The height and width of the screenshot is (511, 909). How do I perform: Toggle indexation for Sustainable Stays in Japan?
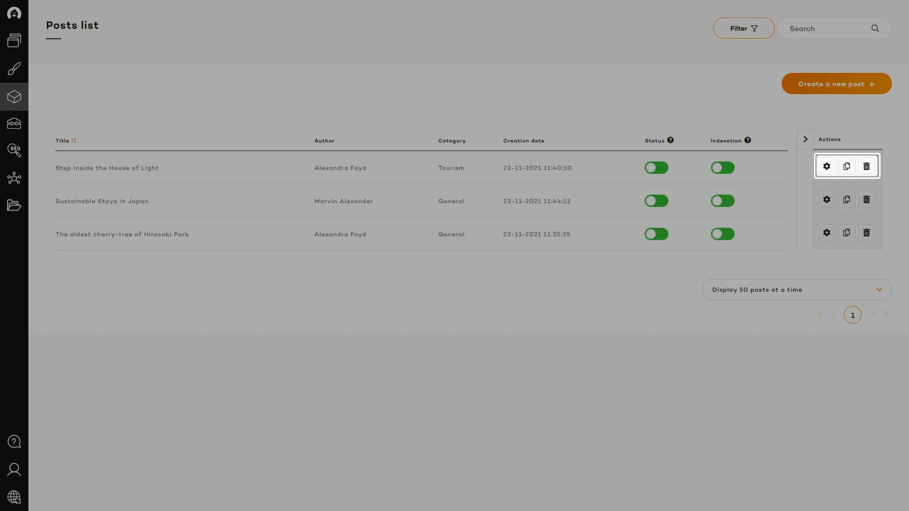click(x=722, y=201)
